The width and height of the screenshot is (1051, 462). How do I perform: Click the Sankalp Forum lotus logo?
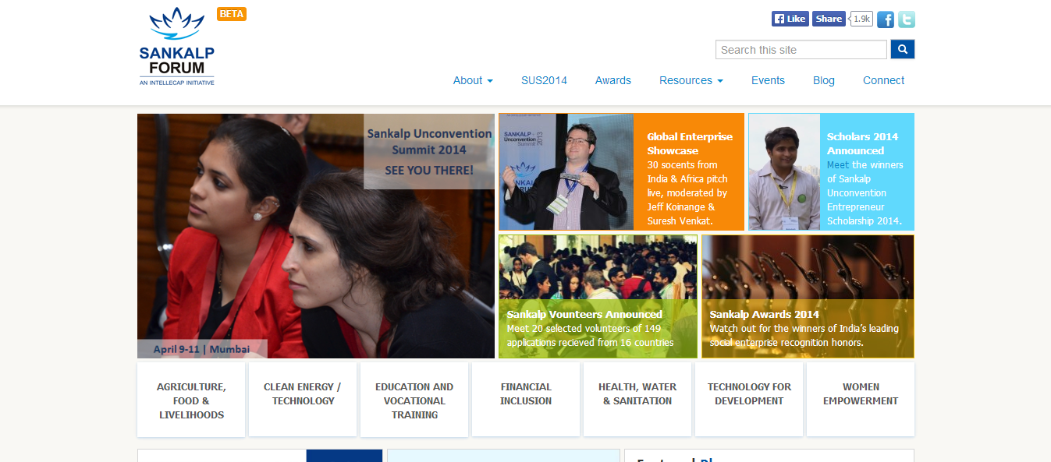[176, 47]
